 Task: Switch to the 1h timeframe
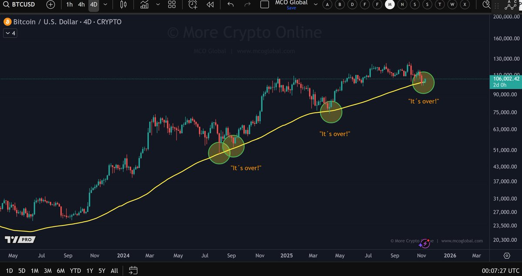[69, 5]
